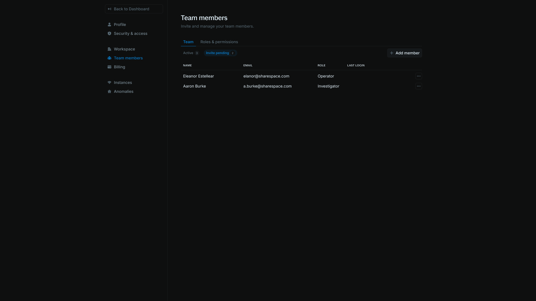Screen dimensions: 536x301
Task: Sort by the NAME column header
Action: pyautogui.click(x=187, y=65)
